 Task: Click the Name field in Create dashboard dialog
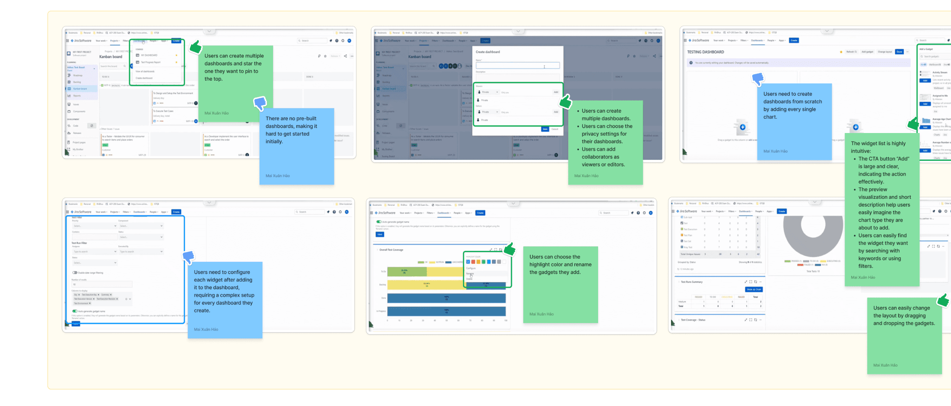518,66
